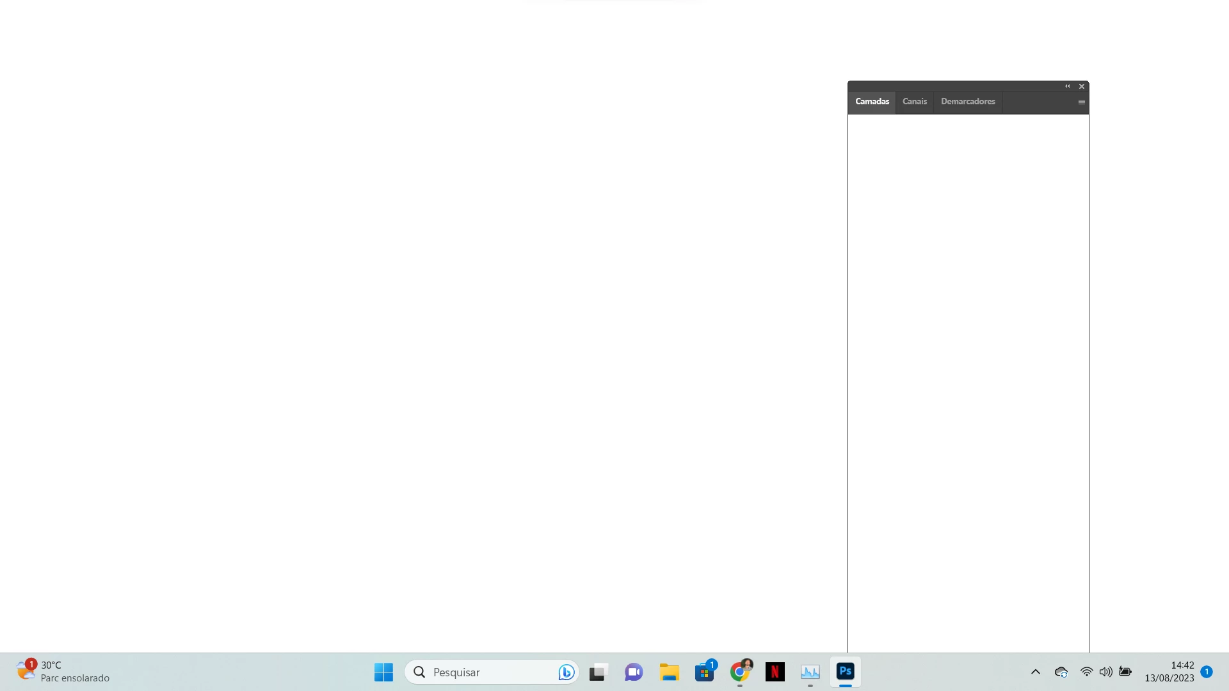Open calendar from the 14:42 clock

coord(1169,671)
